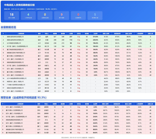Click the 196.0% achievement rate cell

click(95, 43)
